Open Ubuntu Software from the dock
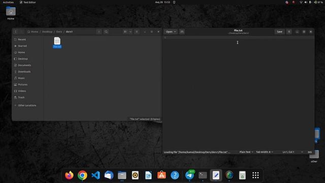Image resolution: width=325 pixels, height=183 pixels. tap(161, 175)
